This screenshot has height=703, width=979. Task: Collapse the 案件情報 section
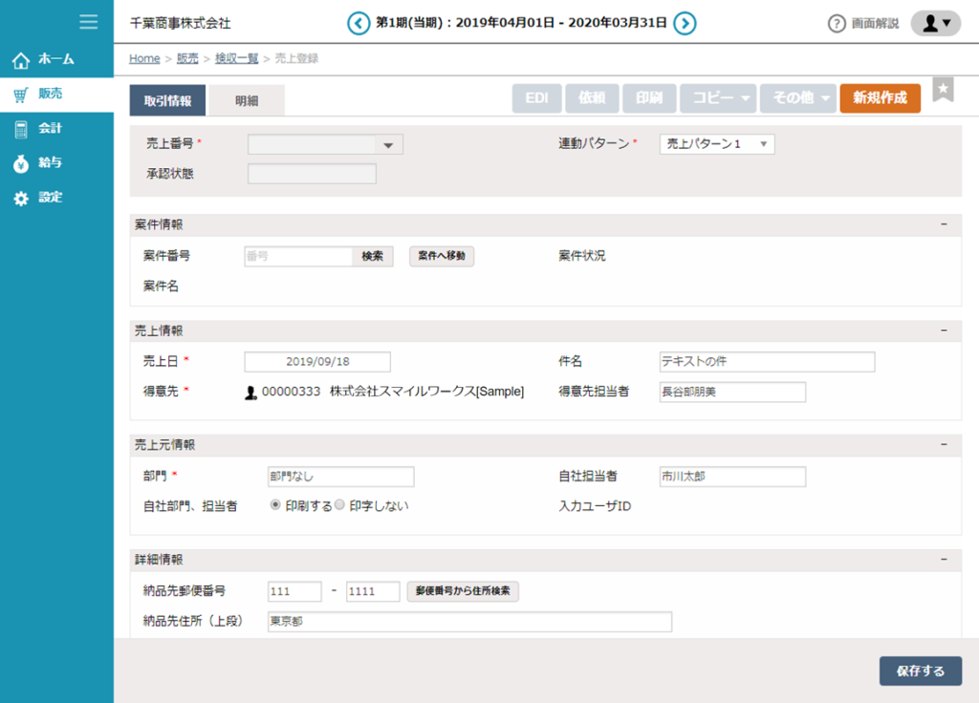click(x=944, y=224)
